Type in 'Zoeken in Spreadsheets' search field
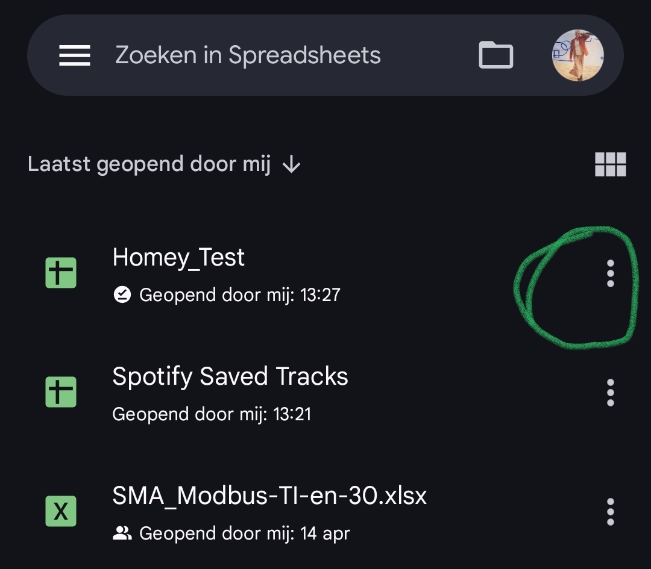651x569 pixels. [248, 55]
